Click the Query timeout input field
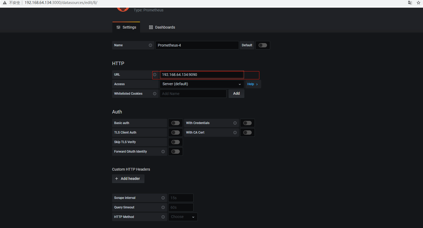The image size is (423, 228). click(x=181, y=207)
